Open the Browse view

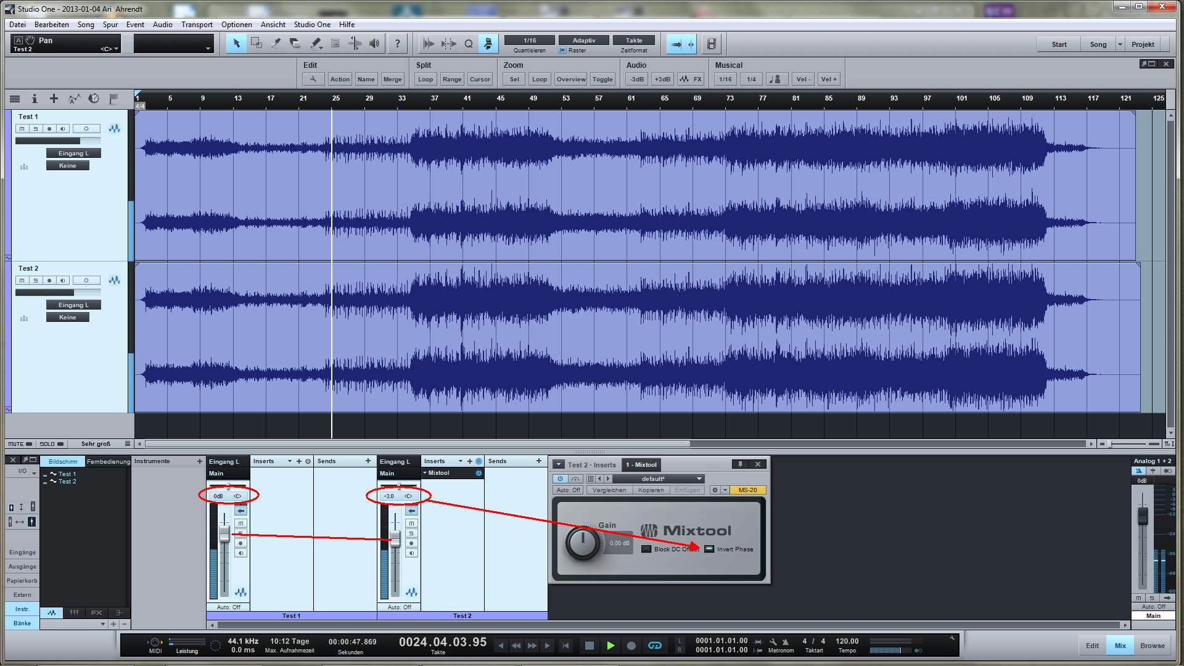(x=1152, y=646)
